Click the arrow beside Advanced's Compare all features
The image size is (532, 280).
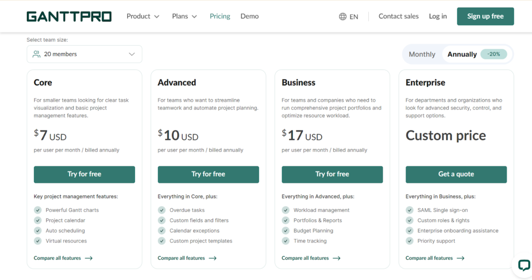212,258
